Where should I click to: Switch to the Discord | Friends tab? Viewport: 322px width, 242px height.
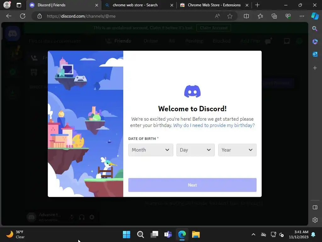coord(64,5)
